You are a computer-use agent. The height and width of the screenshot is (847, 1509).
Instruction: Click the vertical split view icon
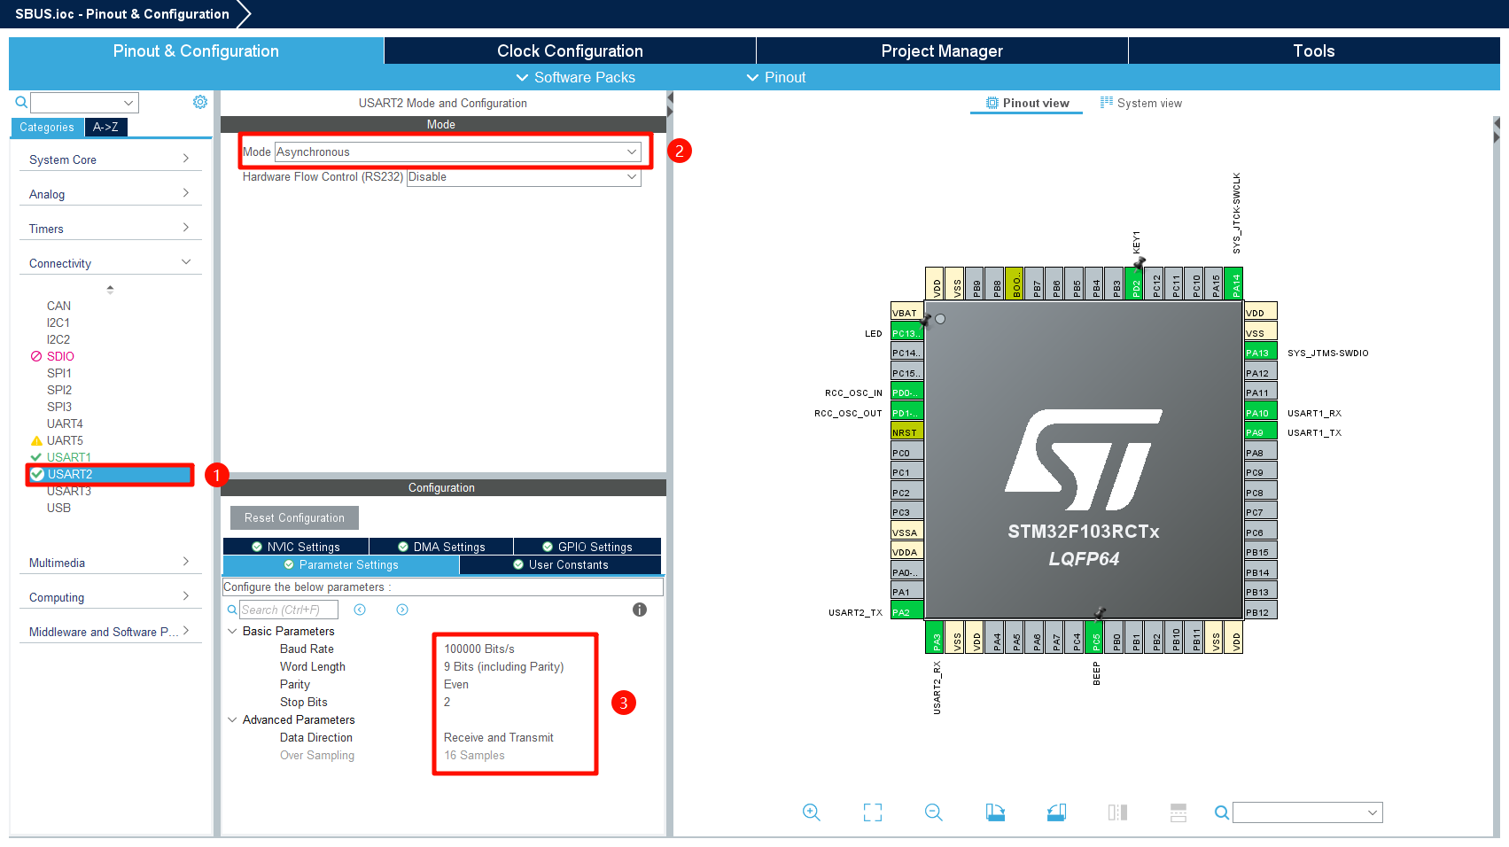[1117, 812]
